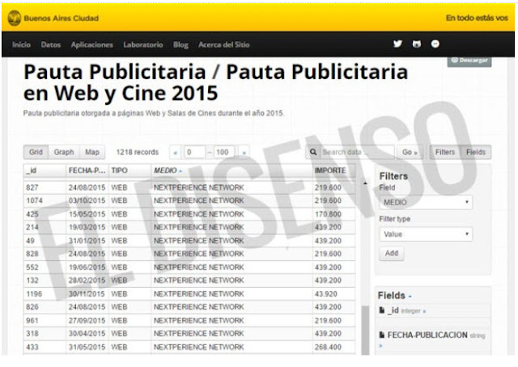The height and width of the screenshot is (367, 518).
Task: Click date cell 19/03/2015
Action: [87, 227]
